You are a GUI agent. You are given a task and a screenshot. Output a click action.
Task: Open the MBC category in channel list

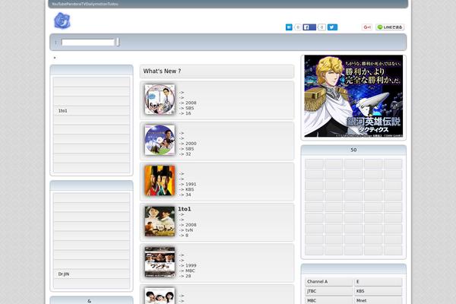[x=329, y=300]
